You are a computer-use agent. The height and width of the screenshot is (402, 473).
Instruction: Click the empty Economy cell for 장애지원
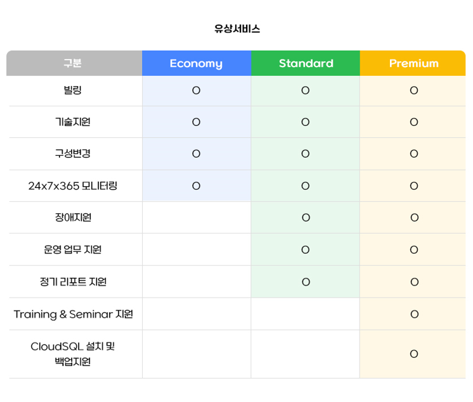pyautogui.click(x=196, y=218)
